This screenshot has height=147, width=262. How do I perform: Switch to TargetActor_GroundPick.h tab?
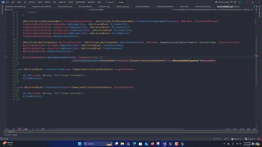point(42,7)
